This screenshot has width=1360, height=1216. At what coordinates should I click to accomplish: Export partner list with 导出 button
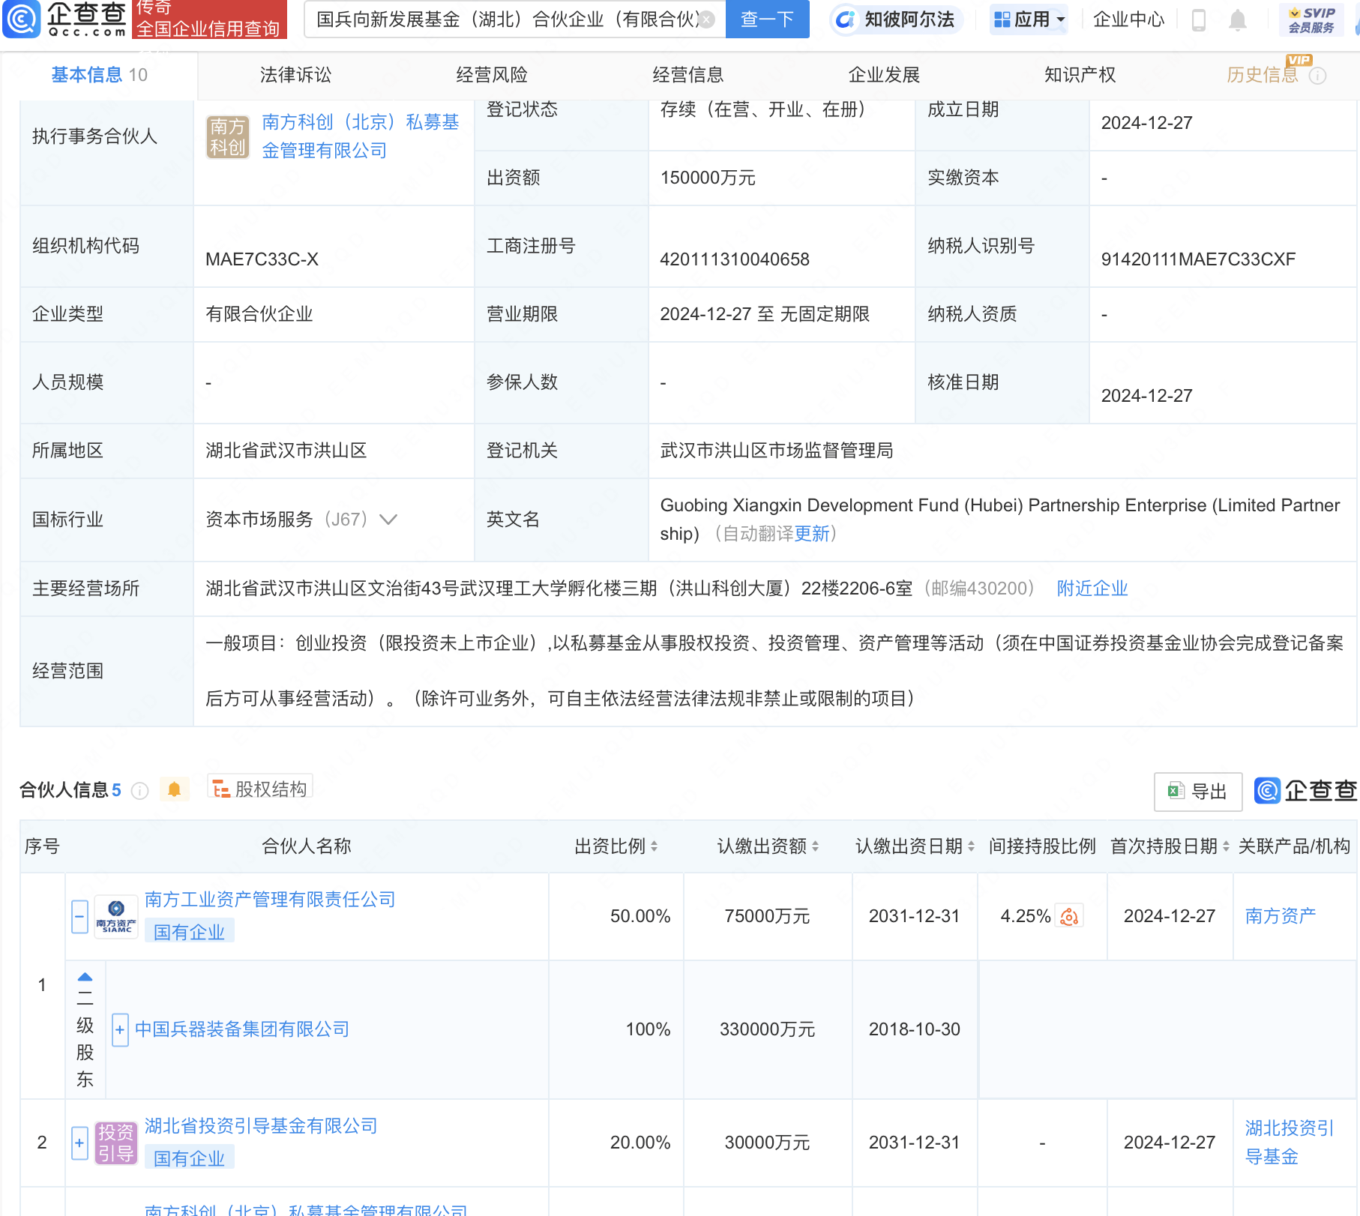[1197, 791]
